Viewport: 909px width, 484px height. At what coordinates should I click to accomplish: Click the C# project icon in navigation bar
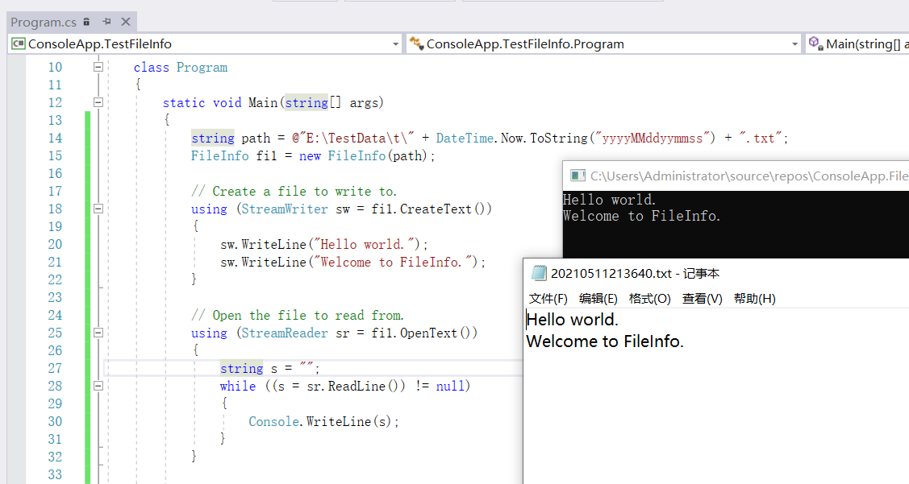coord(19,43)
